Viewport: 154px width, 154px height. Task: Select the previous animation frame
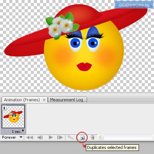[40, 137]
